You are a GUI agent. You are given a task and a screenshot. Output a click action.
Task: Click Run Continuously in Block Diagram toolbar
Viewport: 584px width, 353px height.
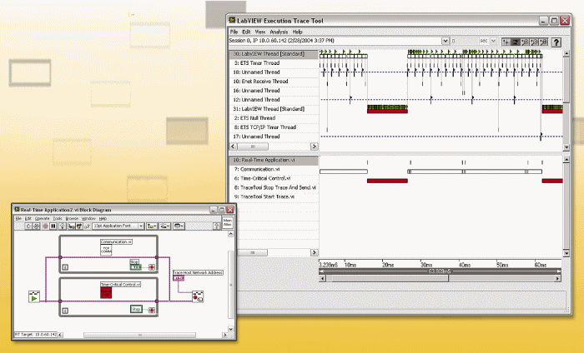coord(36,226)
